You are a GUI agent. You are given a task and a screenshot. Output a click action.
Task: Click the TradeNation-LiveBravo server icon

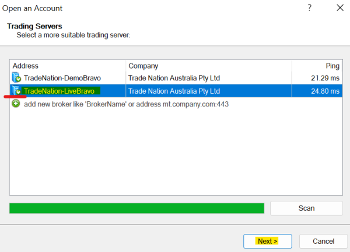16,90
